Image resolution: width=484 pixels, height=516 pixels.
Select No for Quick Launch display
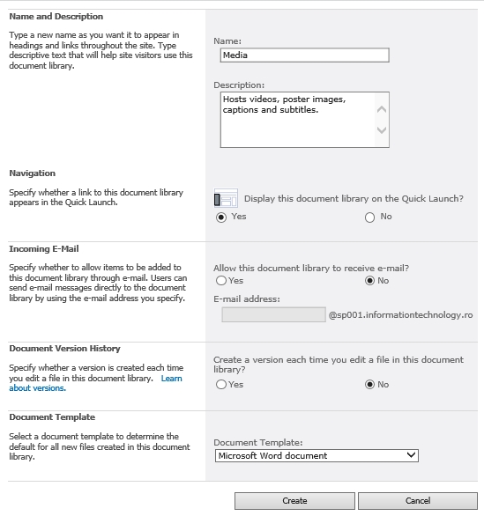coord(369,217)
